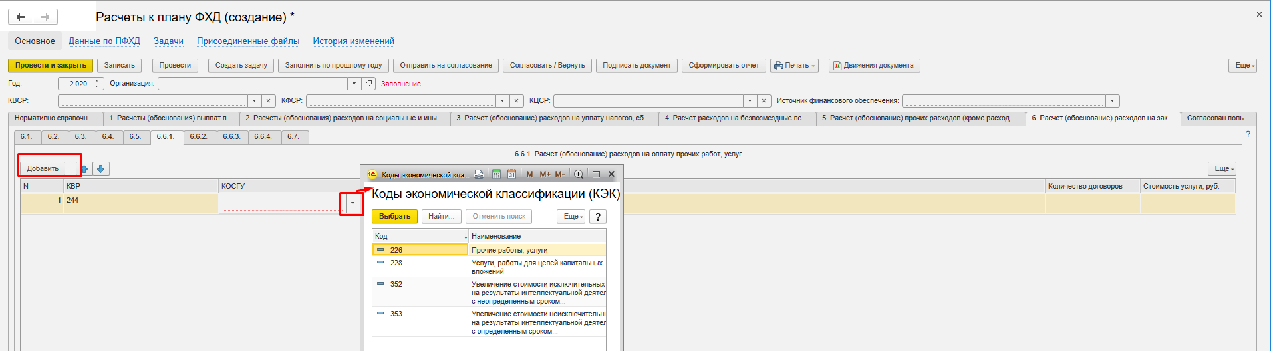Open the КОСГУ cell dropdown arrow
Viewport: 1271px width, 351px height.
(353, 203)
